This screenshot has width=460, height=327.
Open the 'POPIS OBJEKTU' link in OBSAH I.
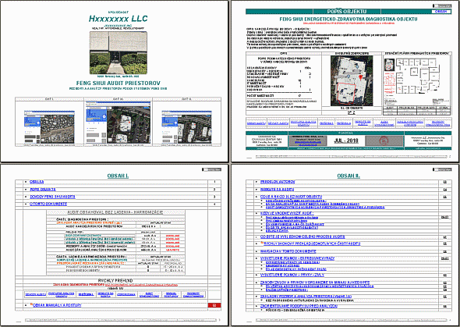[43, 190]
